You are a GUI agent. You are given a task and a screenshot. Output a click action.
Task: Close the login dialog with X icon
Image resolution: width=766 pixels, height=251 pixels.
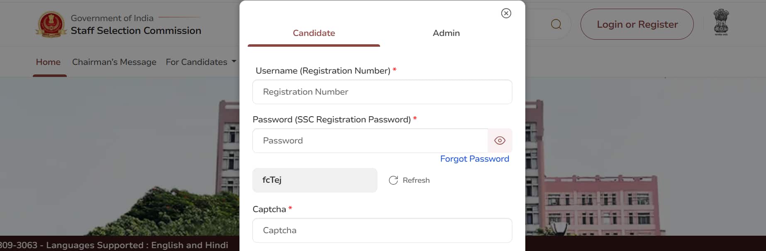pos(506,13)
